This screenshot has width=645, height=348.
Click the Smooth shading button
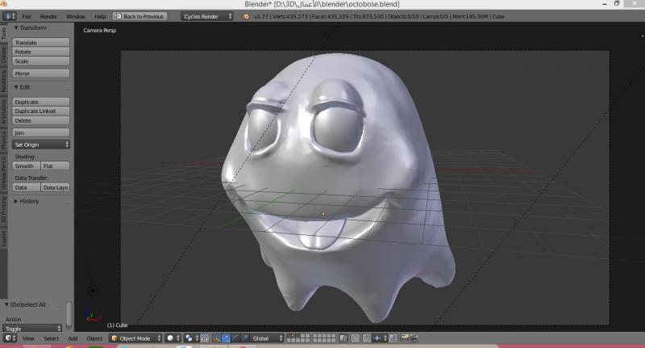point(25,166)
